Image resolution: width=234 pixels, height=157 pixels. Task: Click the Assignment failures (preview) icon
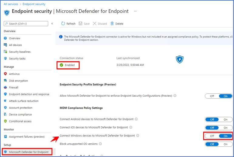5,137
